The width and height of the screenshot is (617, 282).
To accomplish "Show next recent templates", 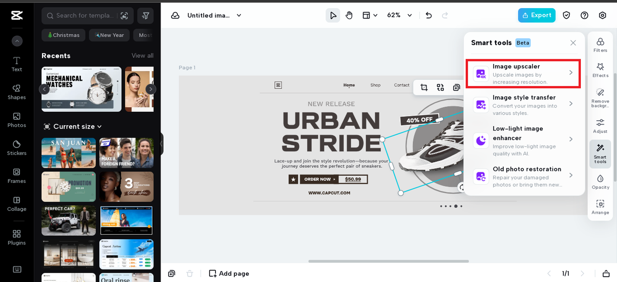I will [151, 89].
